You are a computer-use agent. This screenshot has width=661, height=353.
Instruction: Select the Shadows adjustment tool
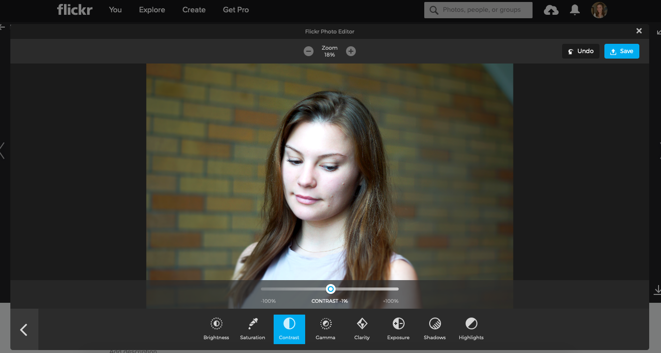coord(435,328)
